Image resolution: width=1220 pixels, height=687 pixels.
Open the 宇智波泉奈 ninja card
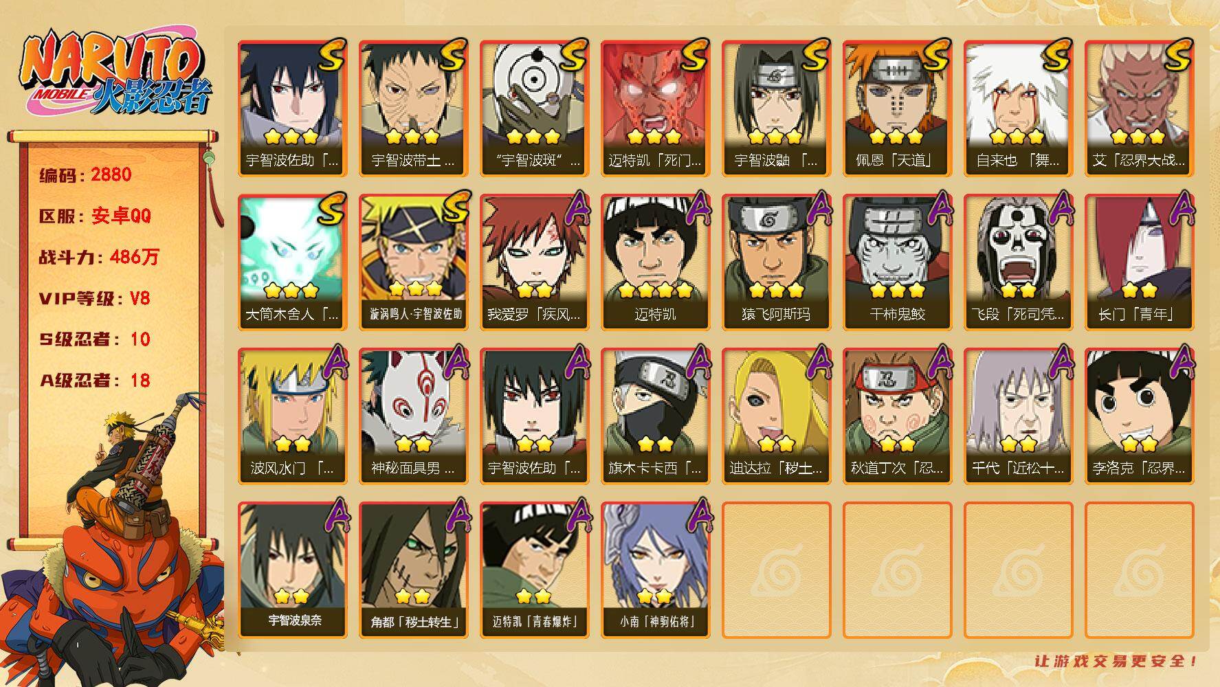click(292, 570)
